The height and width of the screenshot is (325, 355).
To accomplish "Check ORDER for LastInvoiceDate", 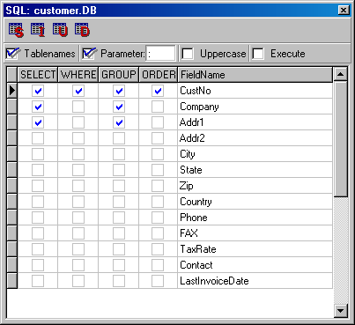I will tap(158, 281).
